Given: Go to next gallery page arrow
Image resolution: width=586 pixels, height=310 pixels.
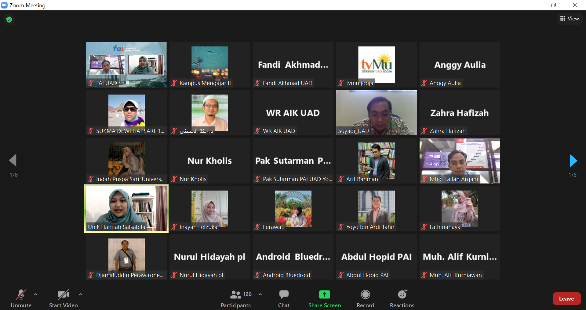Looking at the screenshot, I should tap(573, 161).
